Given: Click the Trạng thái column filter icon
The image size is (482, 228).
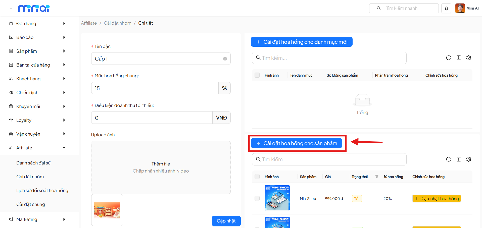Looking at the screenshot, I should [x=377, y=177].
